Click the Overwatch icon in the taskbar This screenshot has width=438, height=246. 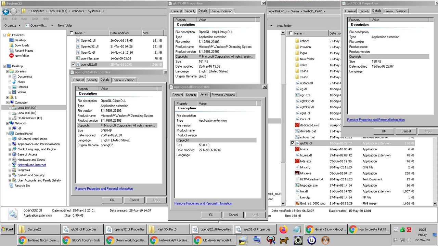[x=325, y=240]
